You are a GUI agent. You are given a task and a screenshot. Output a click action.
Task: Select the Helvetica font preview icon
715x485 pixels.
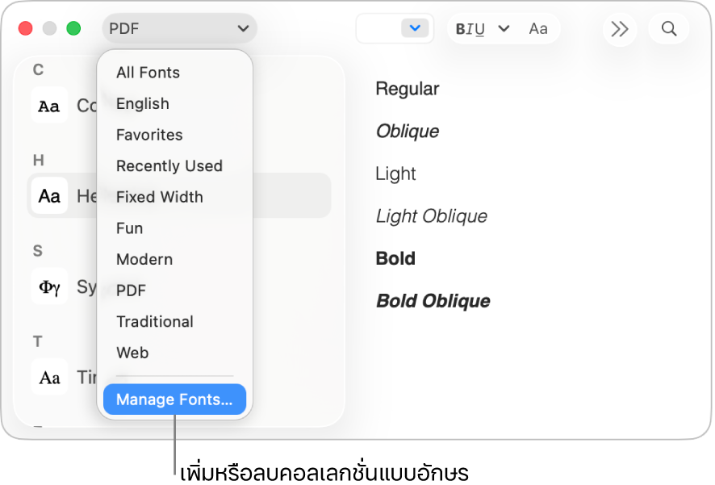coord(49,195)
